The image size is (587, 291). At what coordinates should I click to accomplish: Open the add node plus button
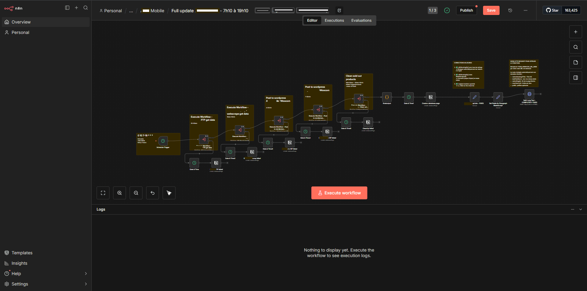point(575,32)
